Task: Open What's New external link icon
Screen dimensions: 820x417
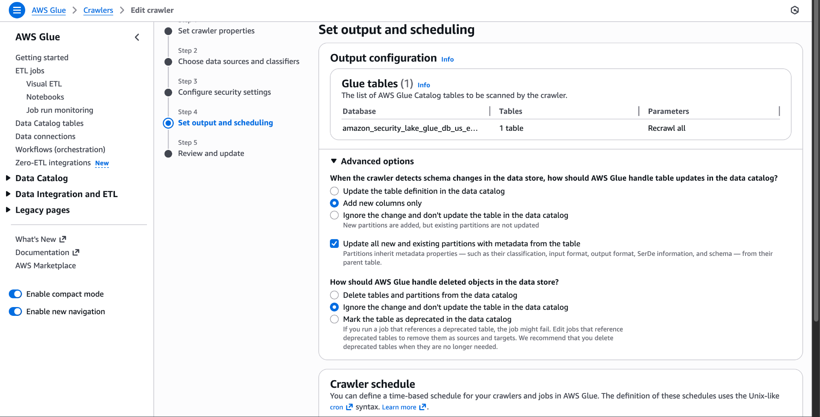Action: tap(62, 239)
